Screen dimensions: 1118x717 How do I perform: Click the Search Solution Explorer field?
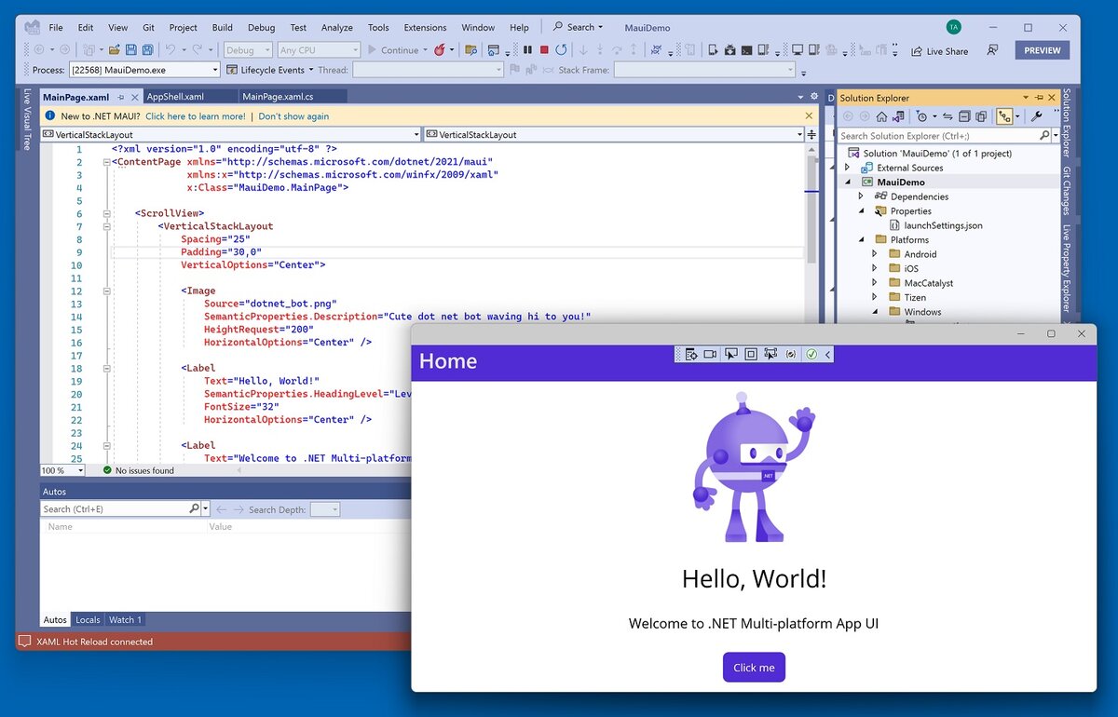tap(938, 136)
